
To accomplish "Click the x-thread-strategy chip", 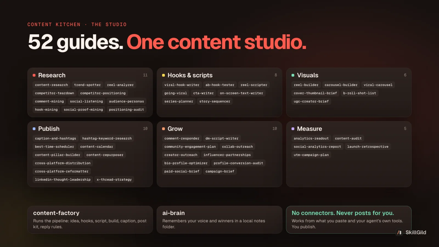I will (114, 179).
